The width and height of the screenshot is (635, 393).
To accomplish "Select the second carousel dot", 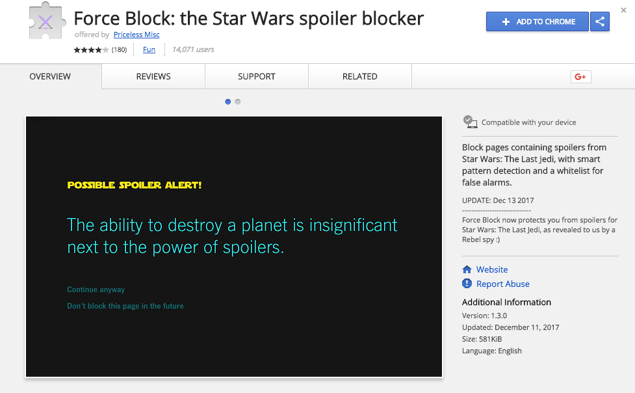I will click(238, 102).
